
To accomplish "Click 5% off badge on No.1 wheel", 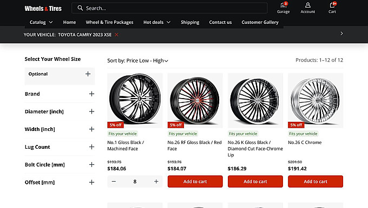I will pos(115,125).
